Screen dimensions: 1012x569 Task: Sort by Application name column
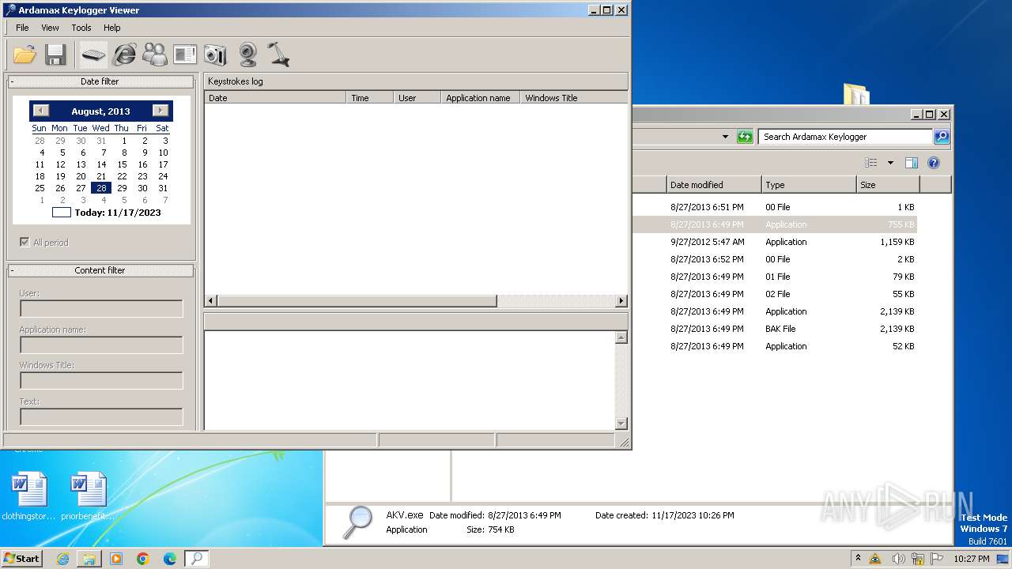(x=481, y=98)
